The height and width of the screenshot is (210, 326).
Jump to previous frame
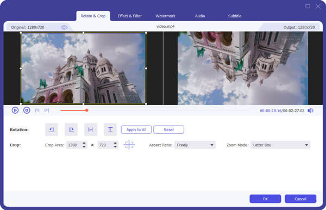(37, 110)
